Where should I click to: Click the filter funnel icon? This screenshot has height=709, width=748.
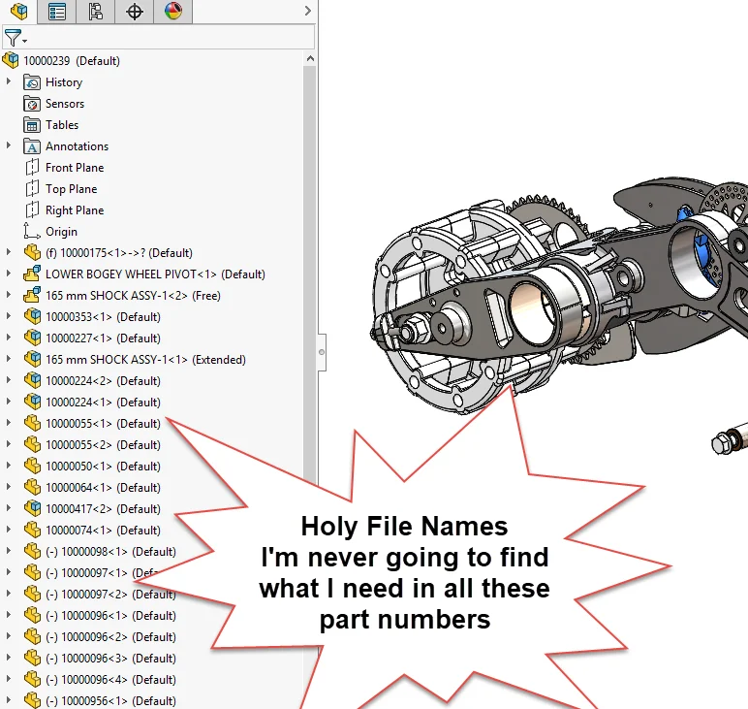point(13,38)
